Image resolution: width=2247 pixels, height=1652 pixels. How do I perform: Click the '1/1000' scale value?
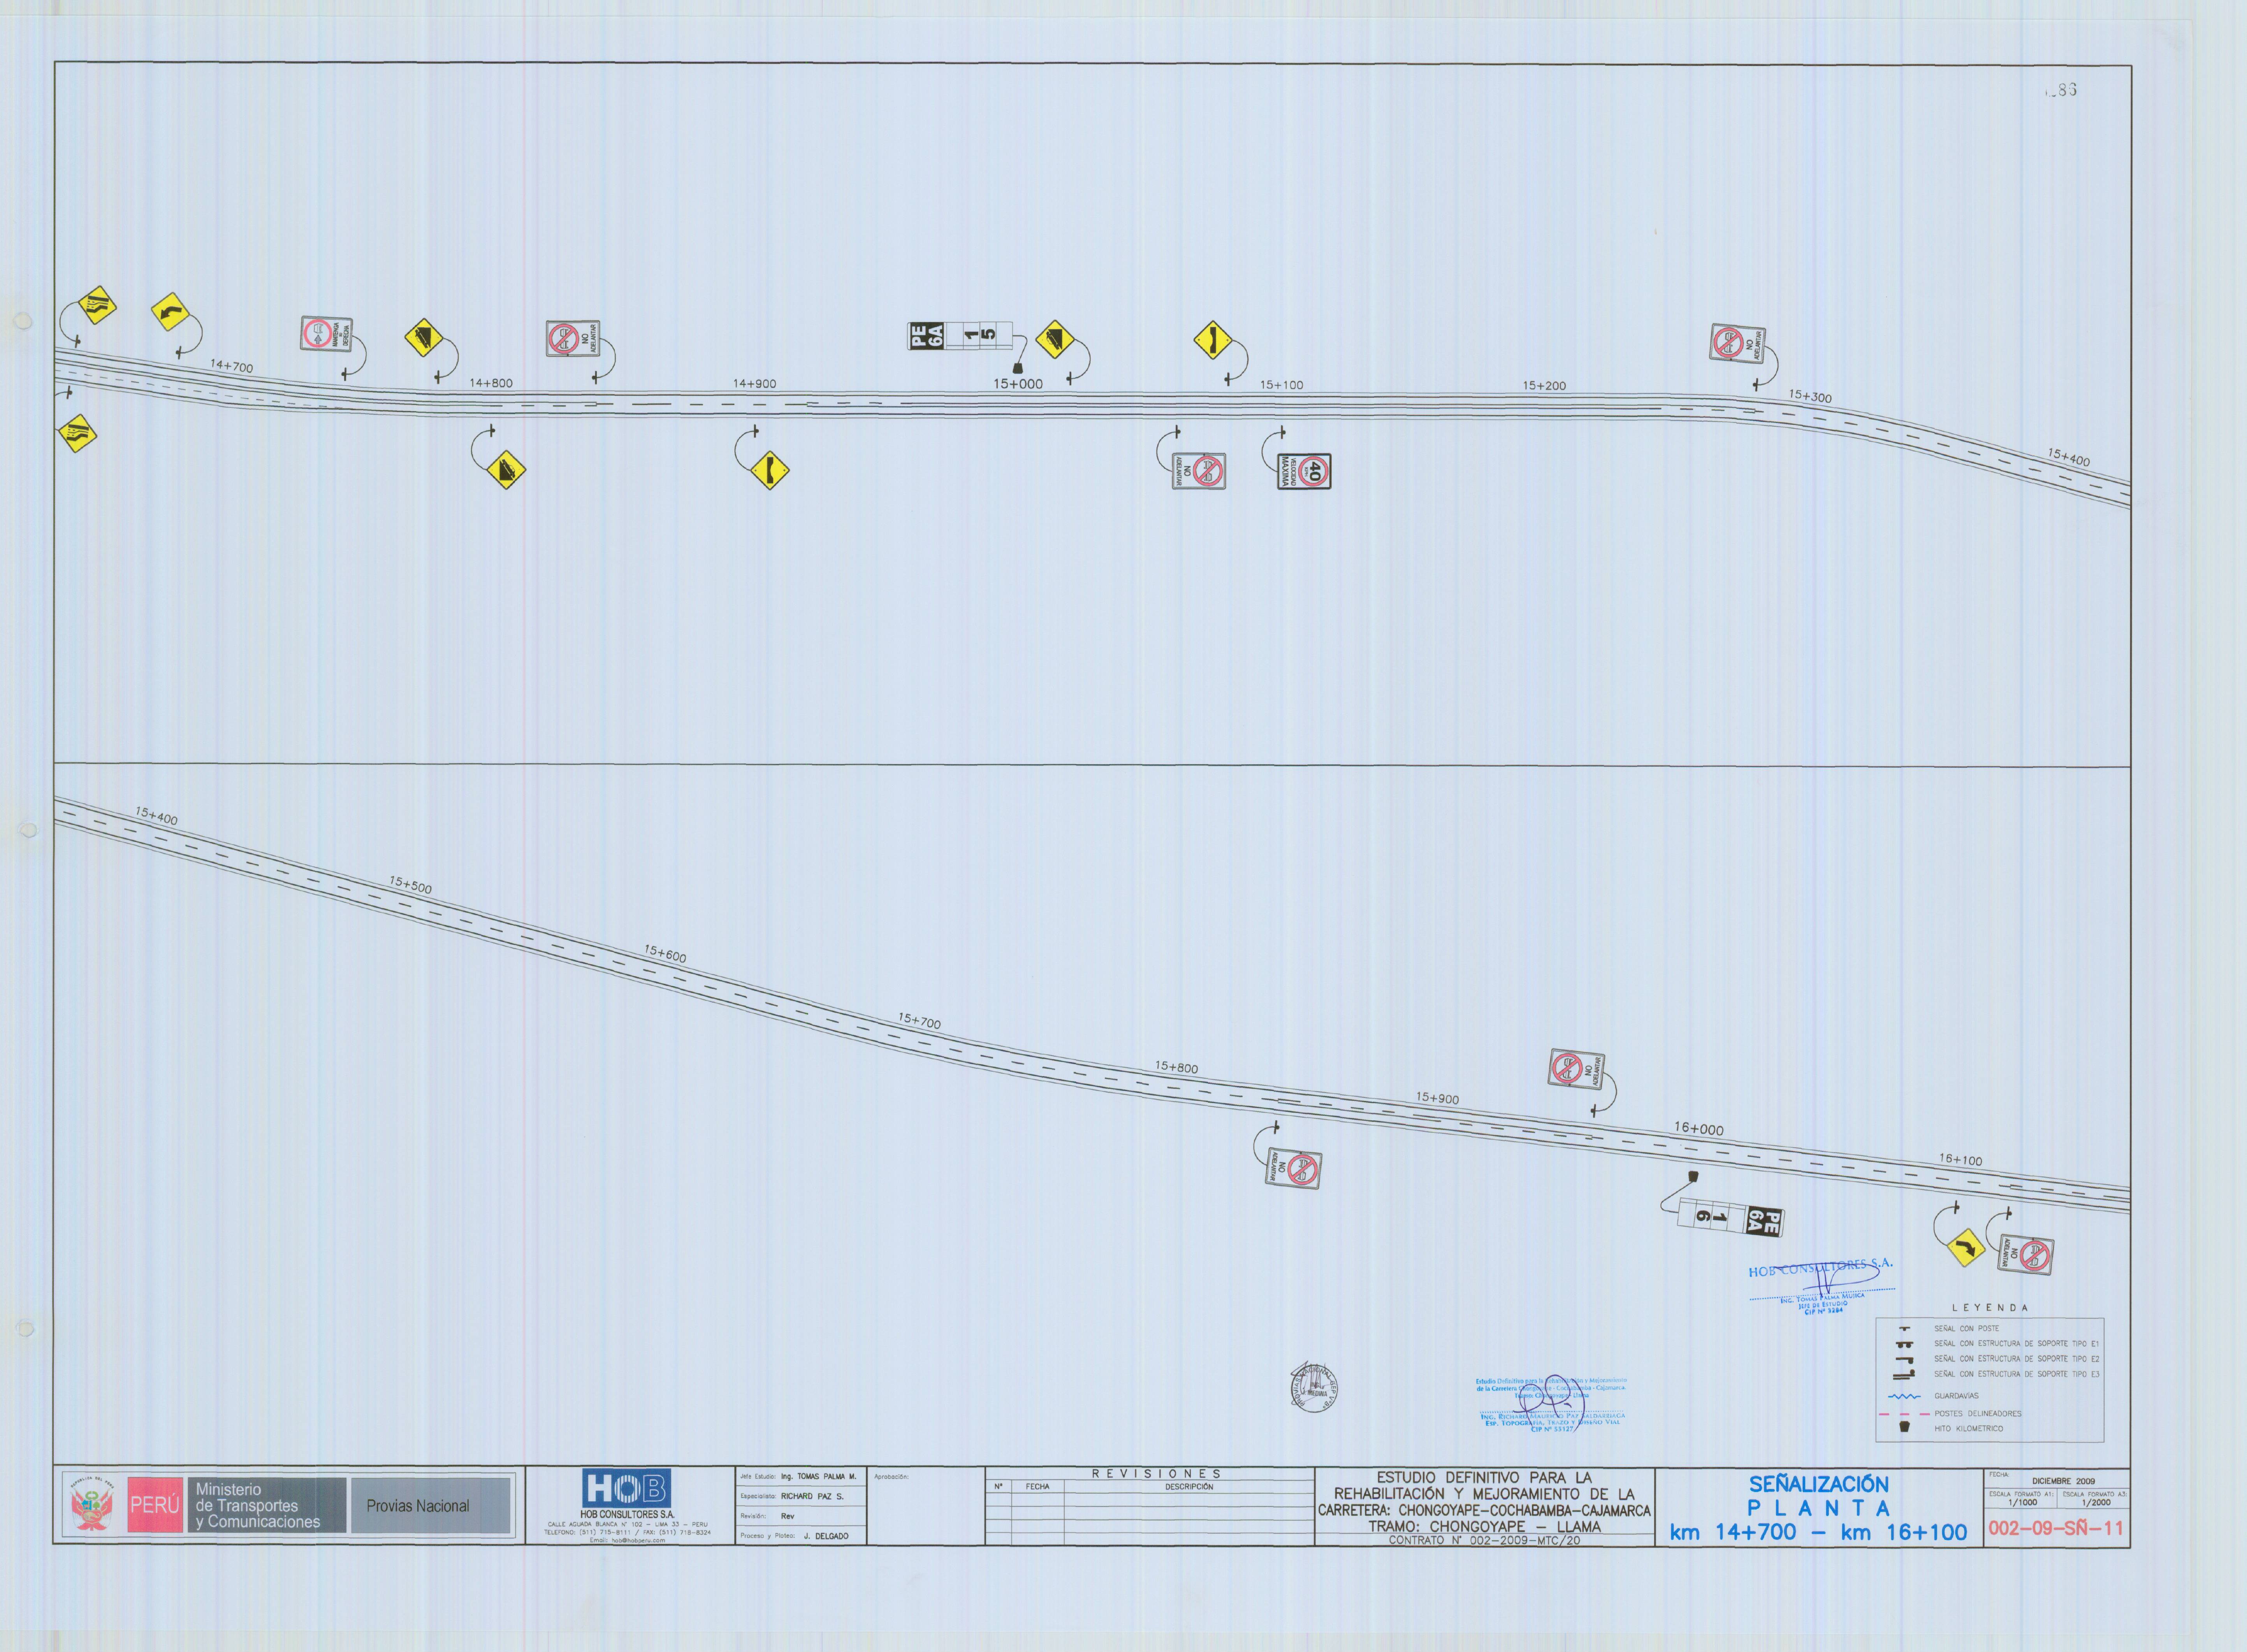2022,1503
